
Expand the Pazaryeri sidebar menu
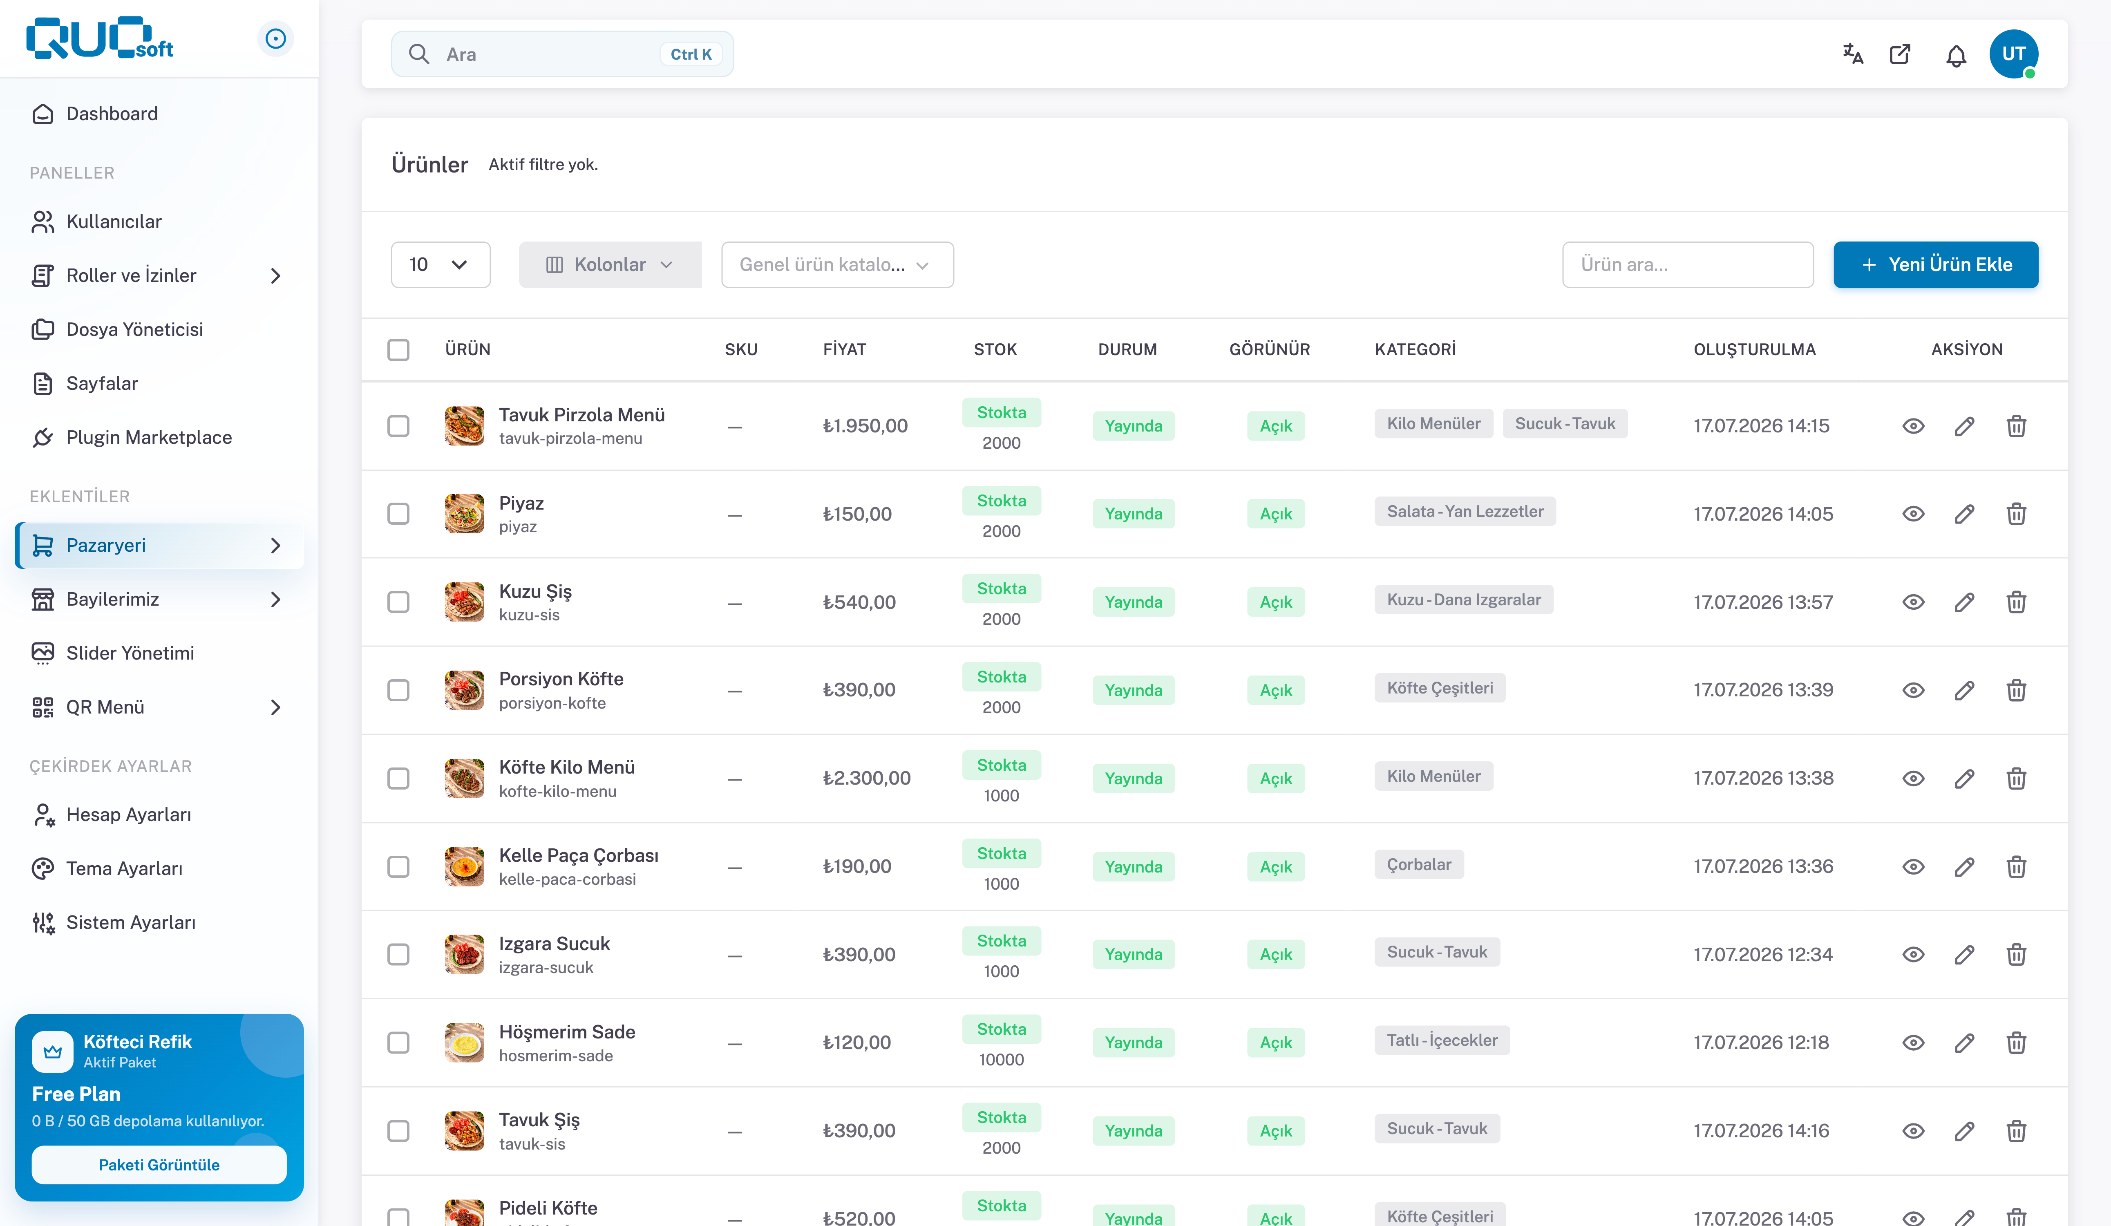159,546
